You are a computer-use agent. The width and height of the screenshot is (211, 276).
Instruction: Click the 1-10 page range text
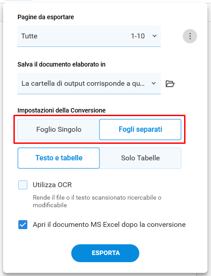coord(138,36)
